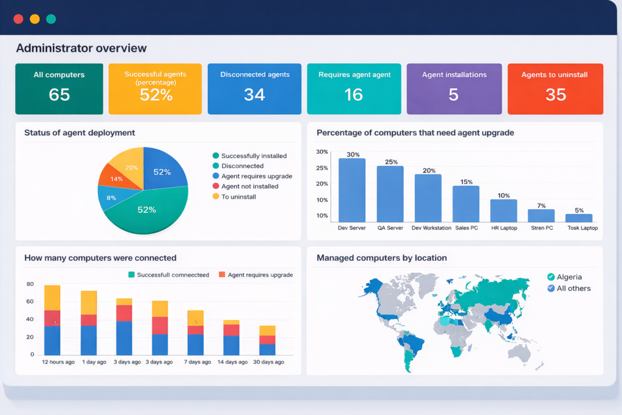Viewport: 622px width, 415px height.
Task: Click Successfully installed legend dot in pie legend
Action: pos(216,156)
